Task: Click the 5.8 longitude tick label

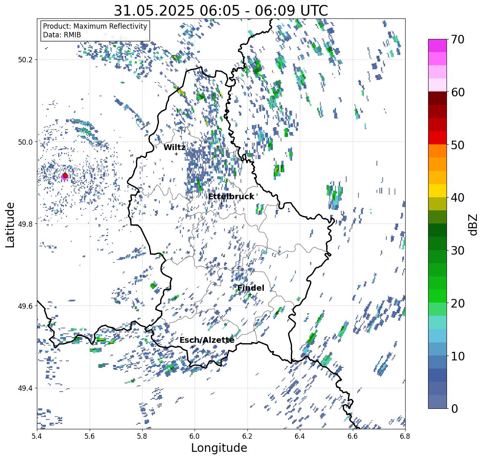Action: pyautogui.click(x=142, y=436)
